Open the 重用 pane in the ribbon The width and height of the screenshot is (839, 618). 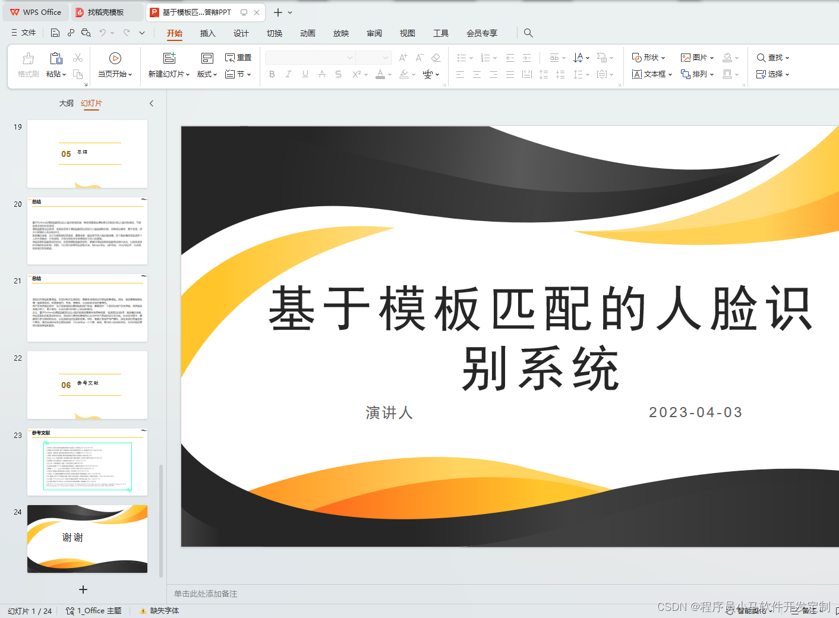click(238, 57)
